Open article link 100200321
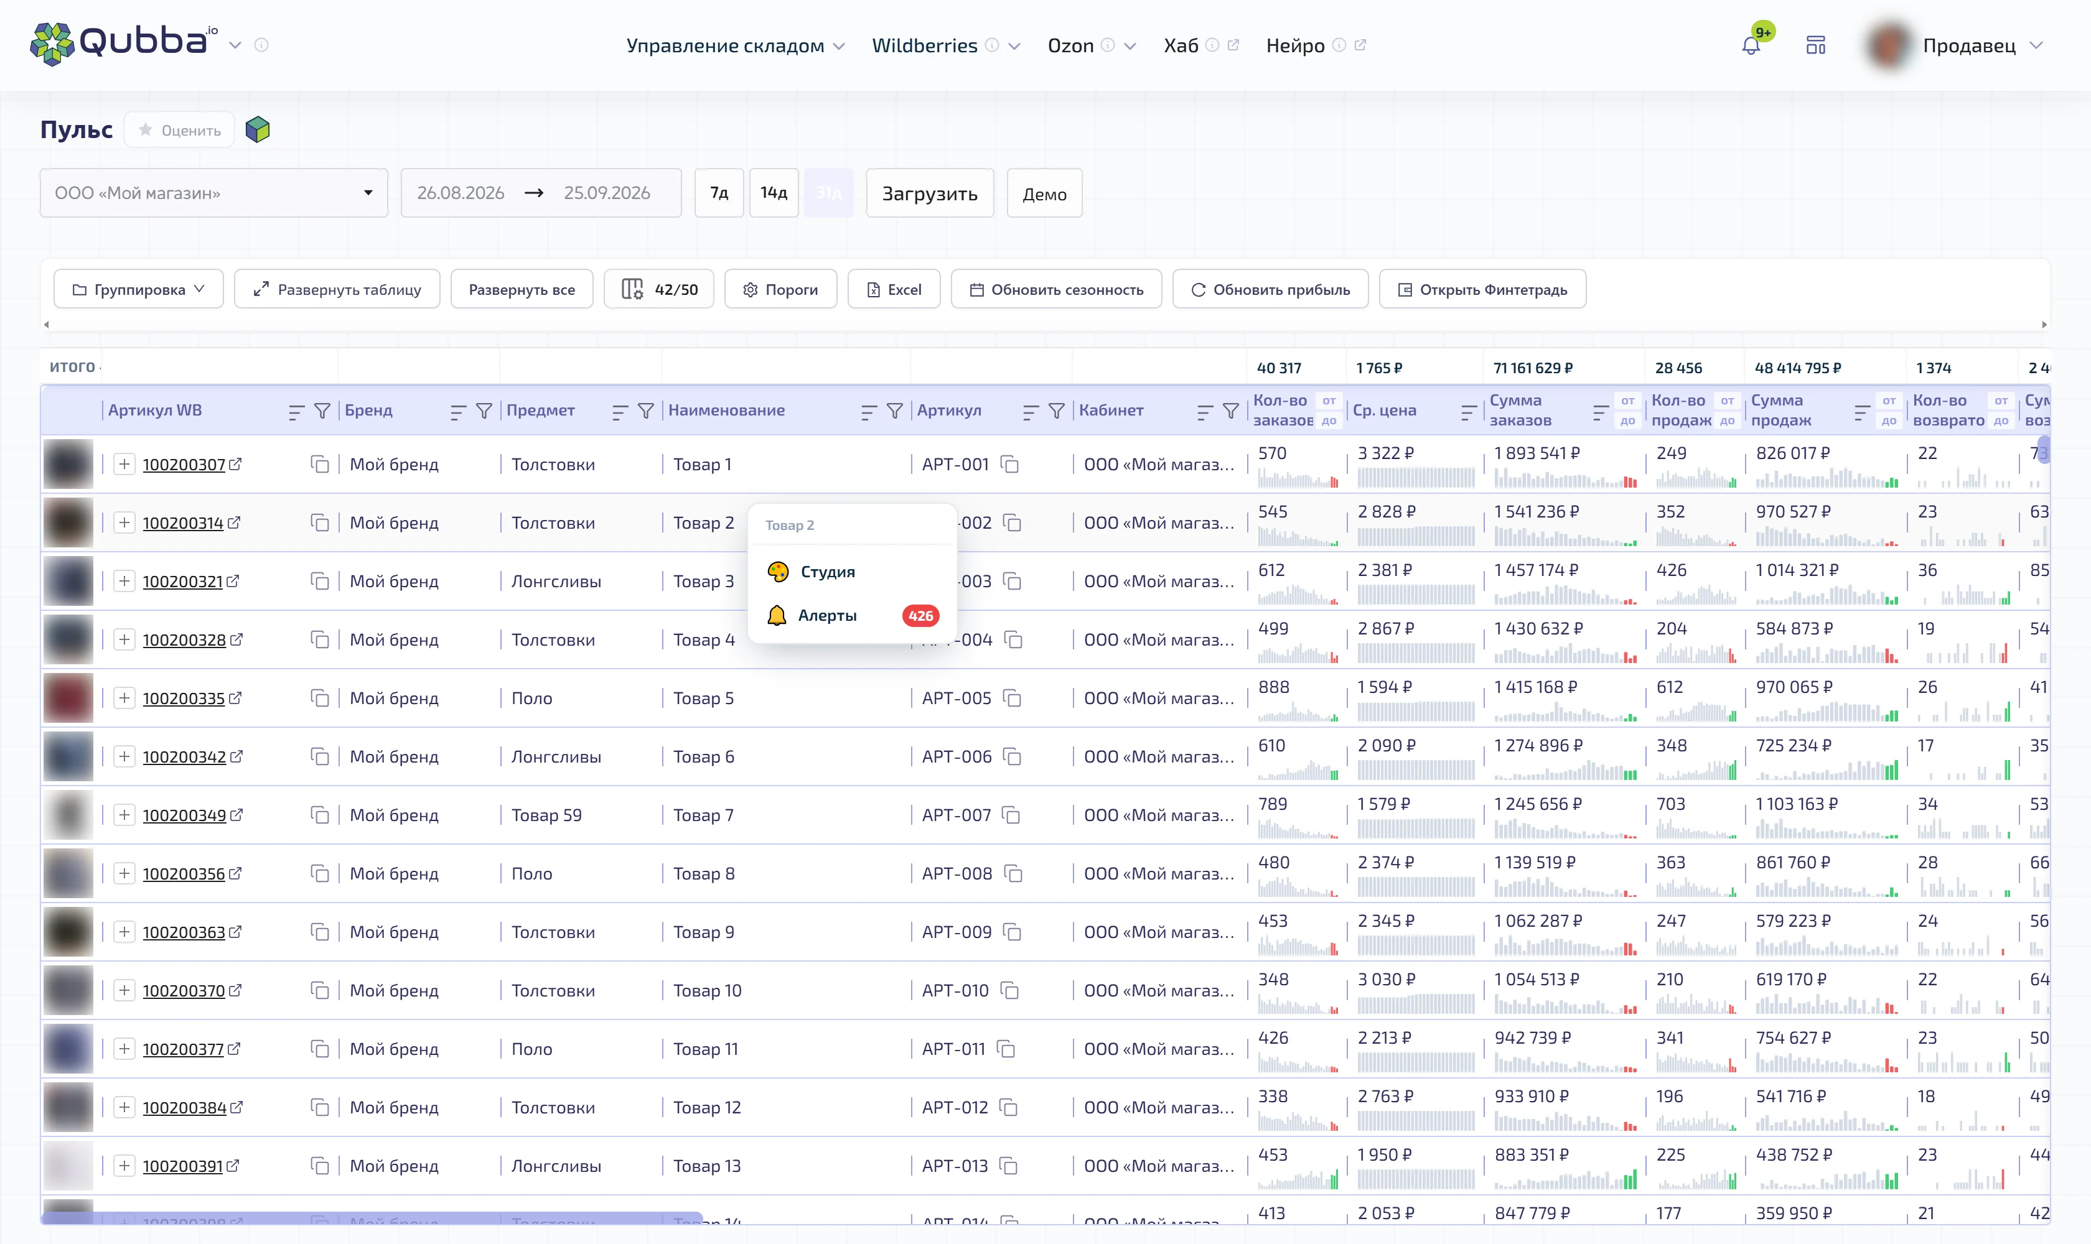This screenshot has width=2091, height=1244. (183, 582)
